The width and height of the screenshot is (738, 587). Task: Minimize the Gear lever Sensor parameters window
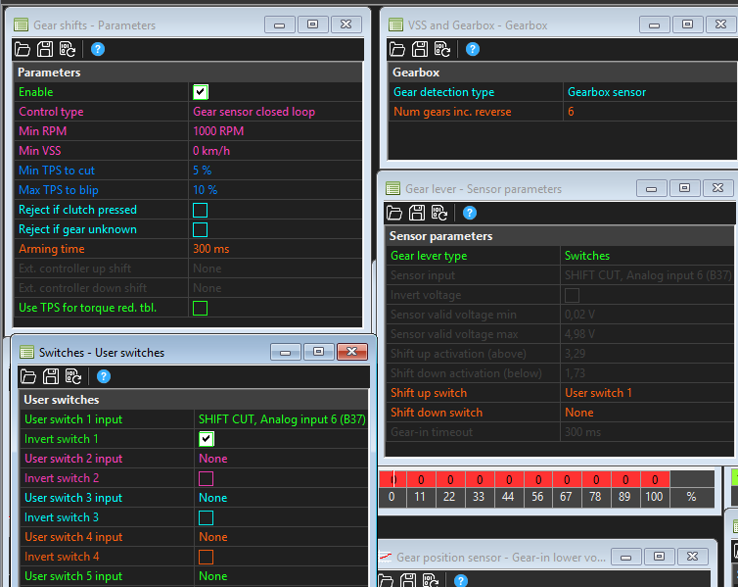coord(652,188)
